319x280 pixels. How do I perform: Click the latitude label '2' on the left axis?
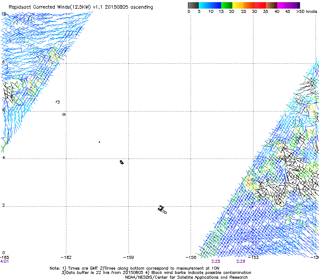3,205
